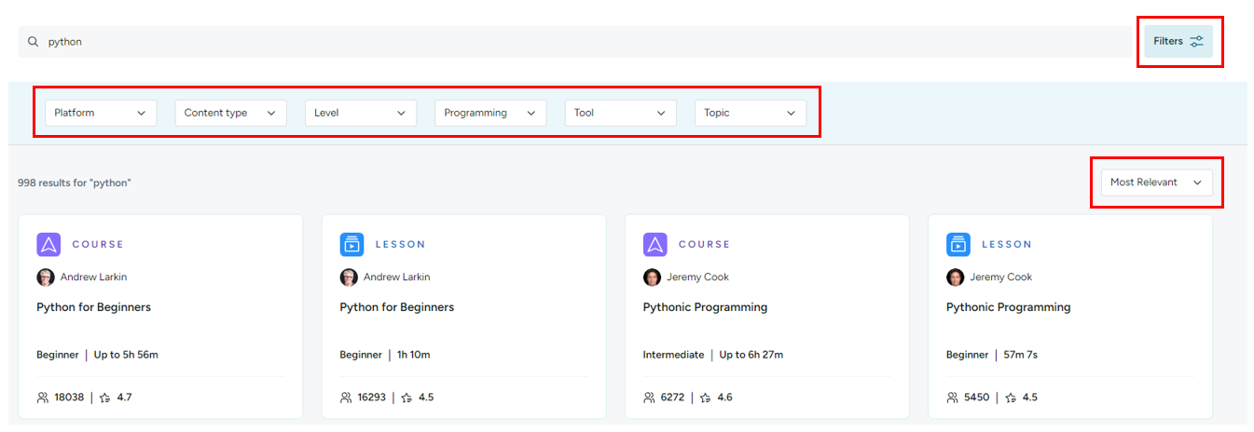This screenshot has width=1254, height=432.
Task: Open the Pythonic Programming lesson by Jeremy Cook
Action: tap(1008, 307)
